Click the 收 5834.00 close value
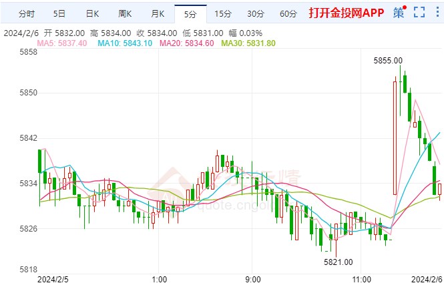The image size is (444, 283). pyautogui.click(x=157, y=33)
